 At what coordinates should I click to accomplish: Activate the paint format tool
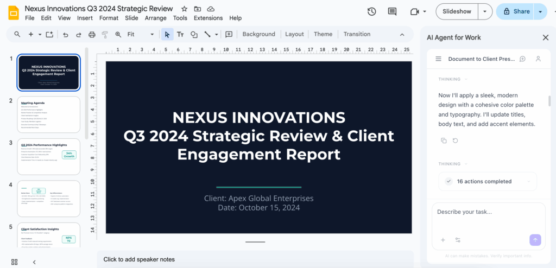(105, 34)
